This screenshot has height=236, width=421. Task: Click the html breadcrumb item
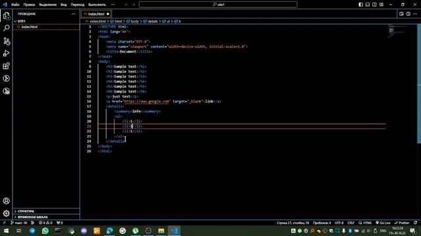tap(116, 21)
